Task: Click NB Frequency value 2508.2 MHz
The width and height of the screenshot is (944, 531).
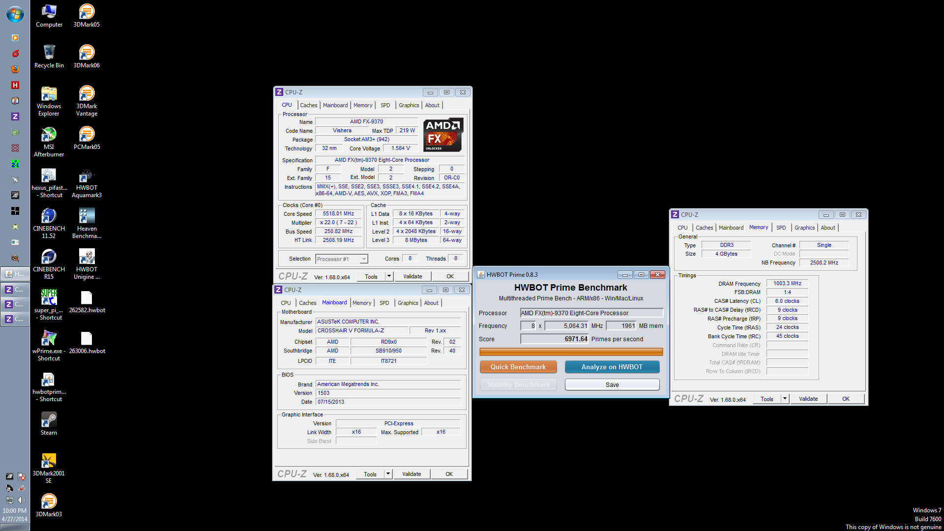Action: pyautogui.click(x=824, y=263)
